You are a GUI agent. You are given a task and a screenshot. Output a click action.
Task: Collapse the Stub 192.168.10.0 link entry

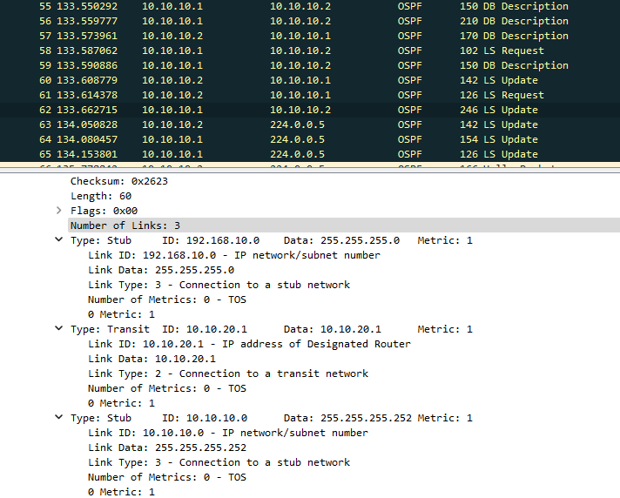(58, 240)
